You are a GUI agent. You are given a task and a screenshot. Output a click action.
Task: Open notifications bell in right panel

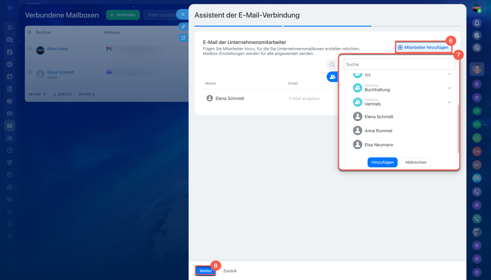click(477, 23)
